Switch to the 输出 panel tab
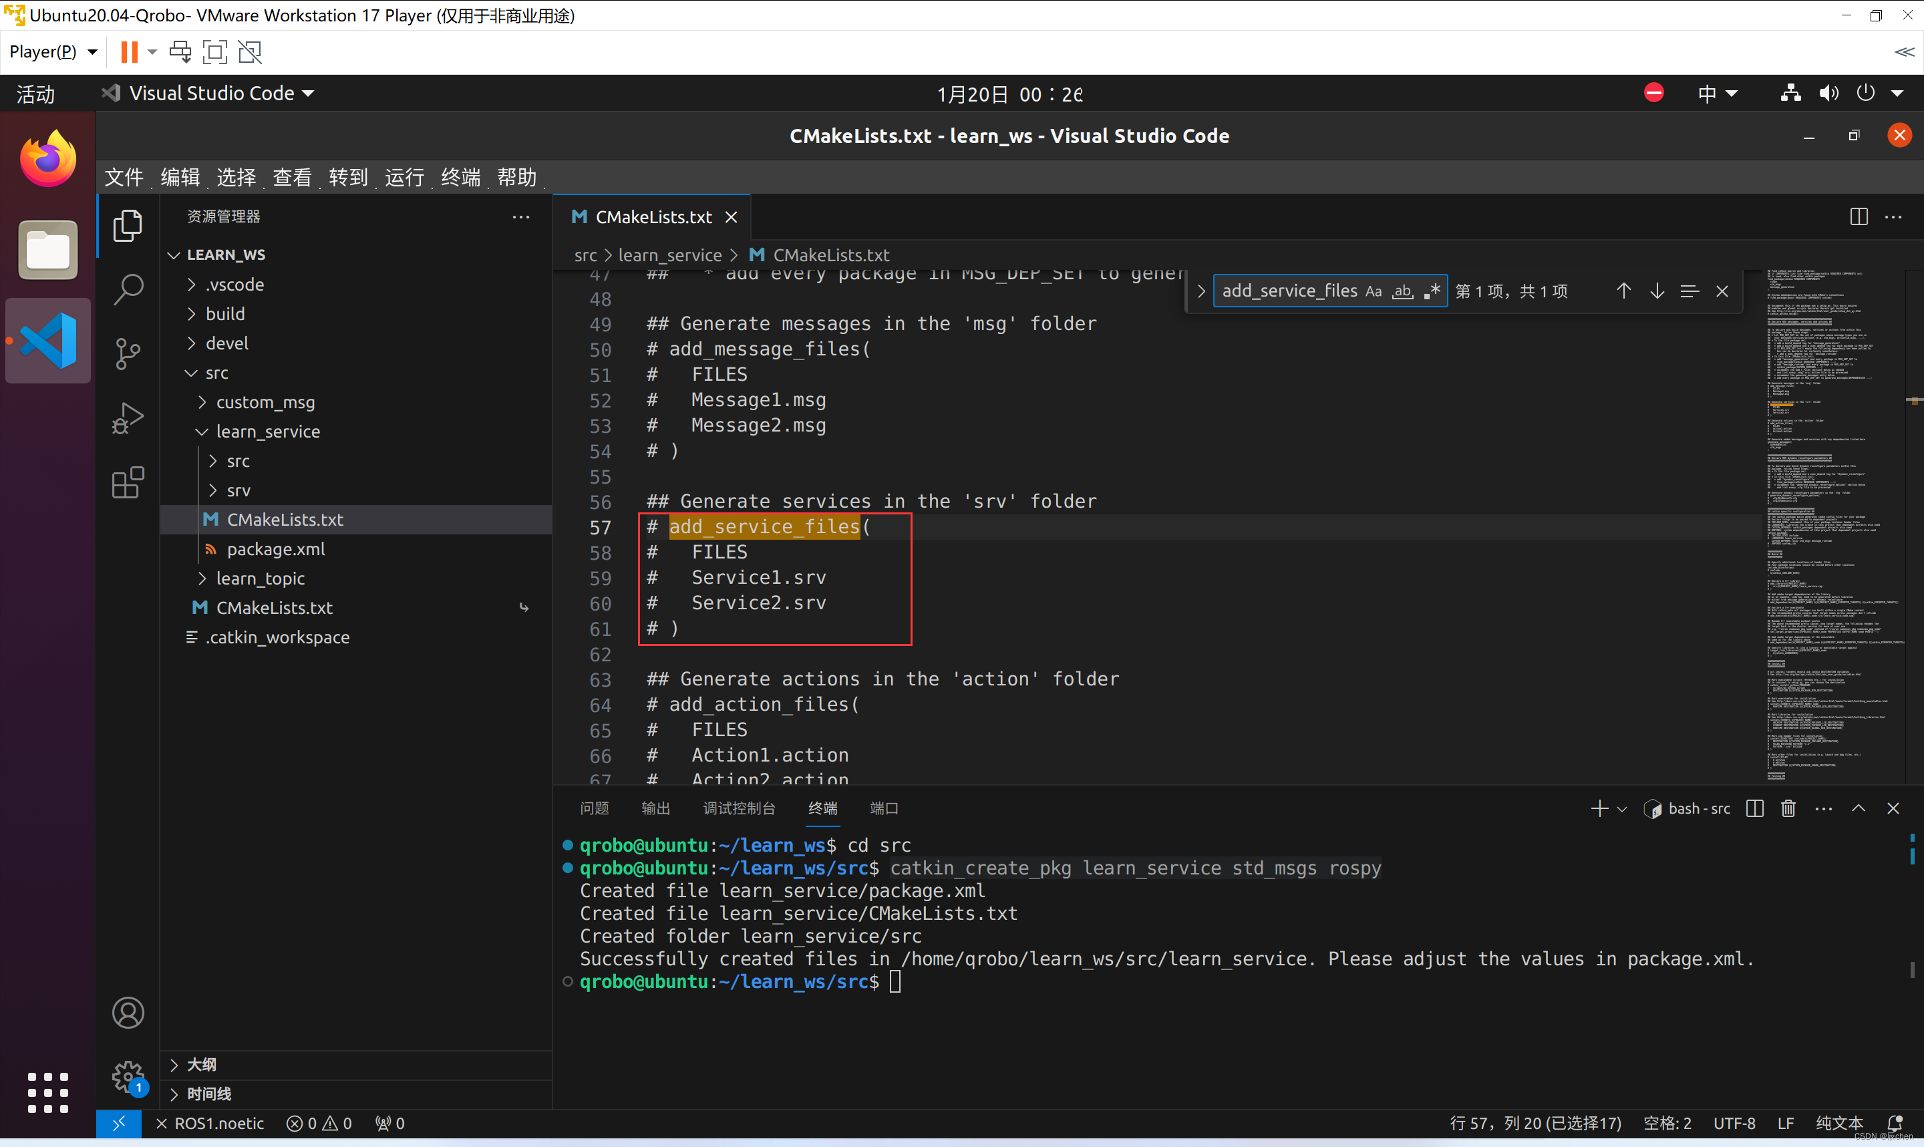Image resolution: width=1924 pixels, height=1147 pixels. coord(655,808)
